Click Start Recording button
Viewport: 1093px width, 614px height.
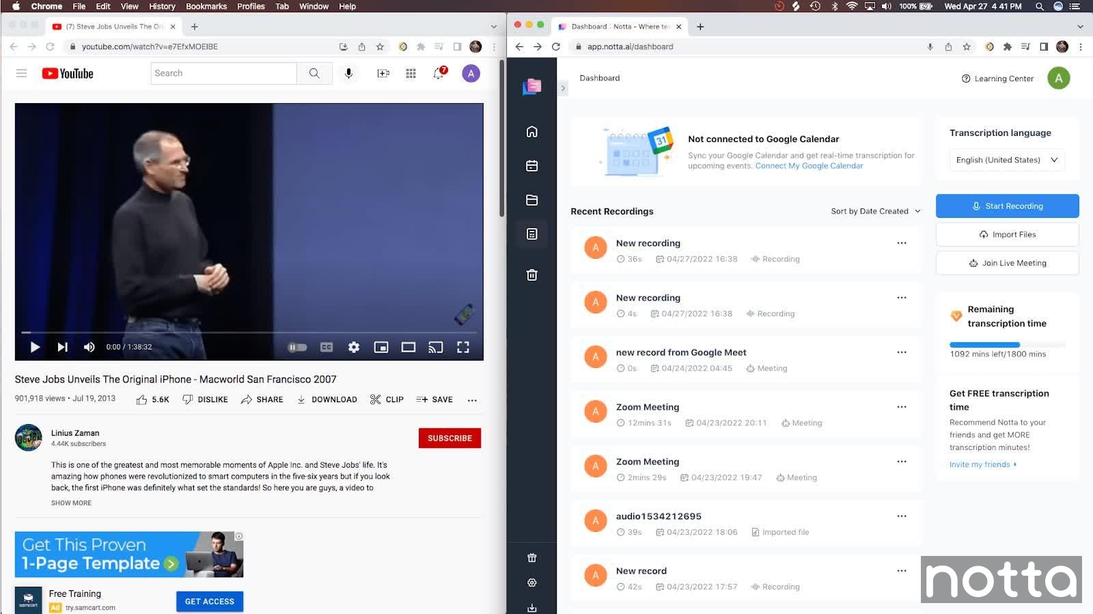(x=1008, y=206)
